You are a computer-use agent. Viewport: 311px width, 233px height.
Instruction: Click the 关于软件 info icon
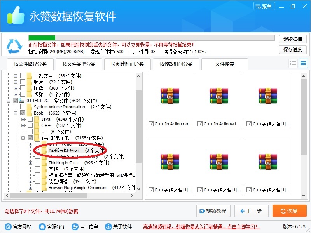click(x=108, y=227)
